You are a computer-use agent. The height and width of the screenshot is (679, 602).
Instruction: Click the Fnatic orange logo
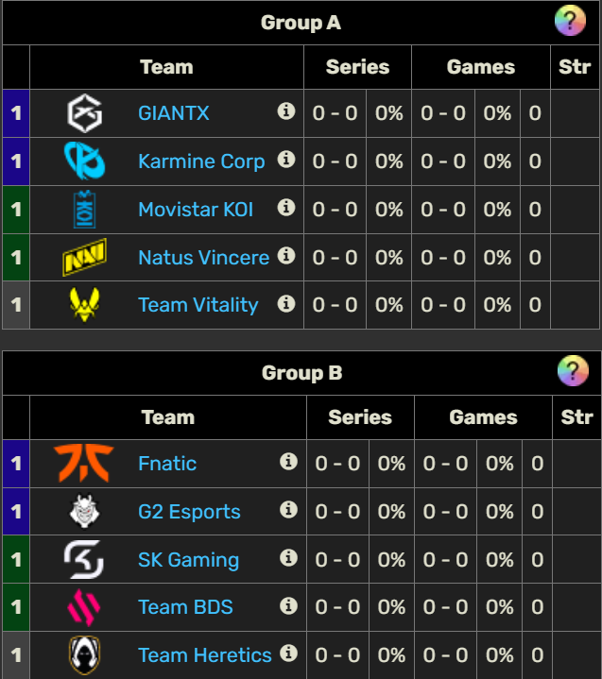[84, 463]
